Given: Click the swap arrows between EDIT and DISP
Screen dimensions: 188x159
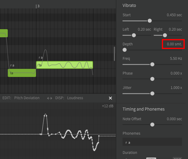Looking at the screenshot, I should point(50,98).
